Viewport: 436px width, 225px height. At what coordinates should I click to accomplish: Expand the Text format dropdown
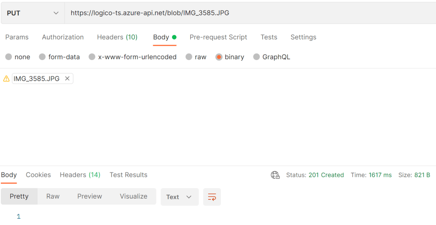pos(179,197)
